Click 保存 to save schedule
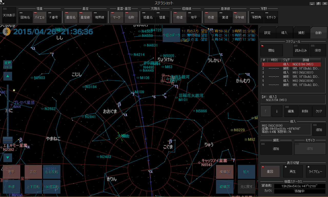Screen dimensions: 328x197 [318, 50]
